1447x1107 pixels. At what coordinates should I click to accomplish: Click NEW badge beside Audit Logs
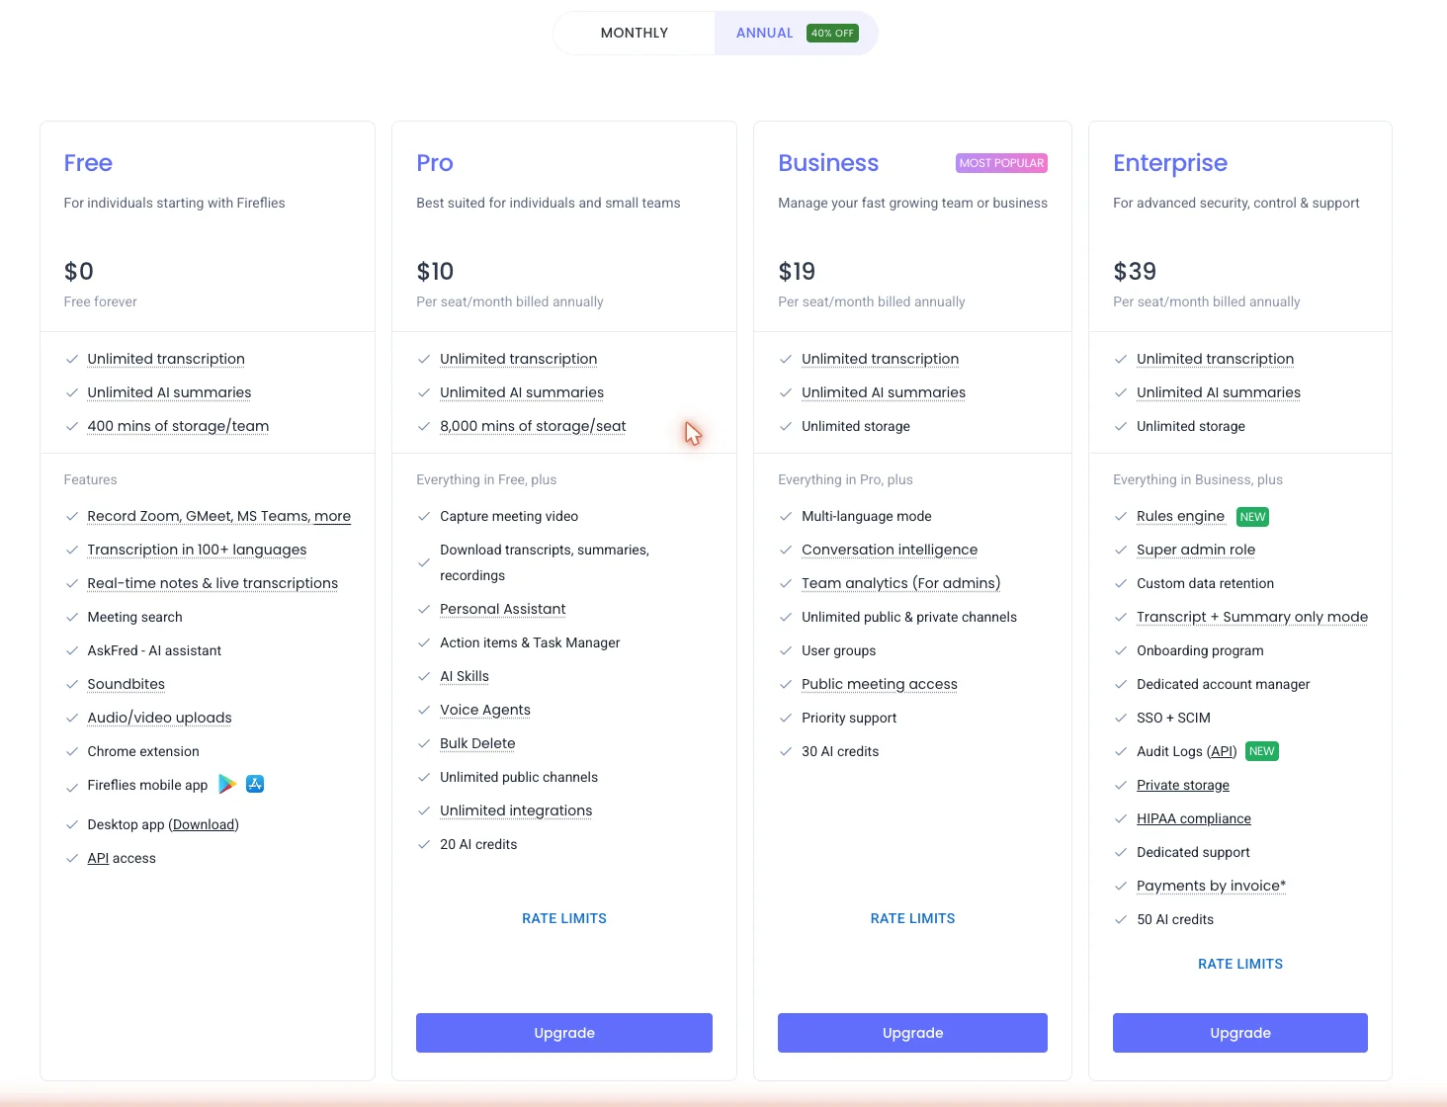click(1261, 751)
